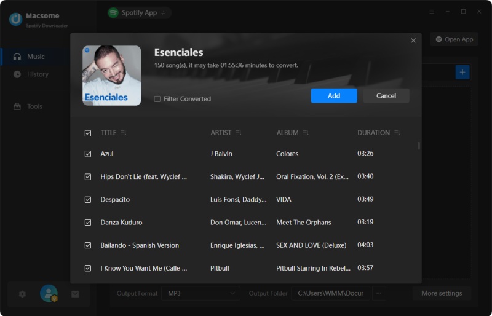Toggle the Filter Converted checkbox

(x=157, y=99)
